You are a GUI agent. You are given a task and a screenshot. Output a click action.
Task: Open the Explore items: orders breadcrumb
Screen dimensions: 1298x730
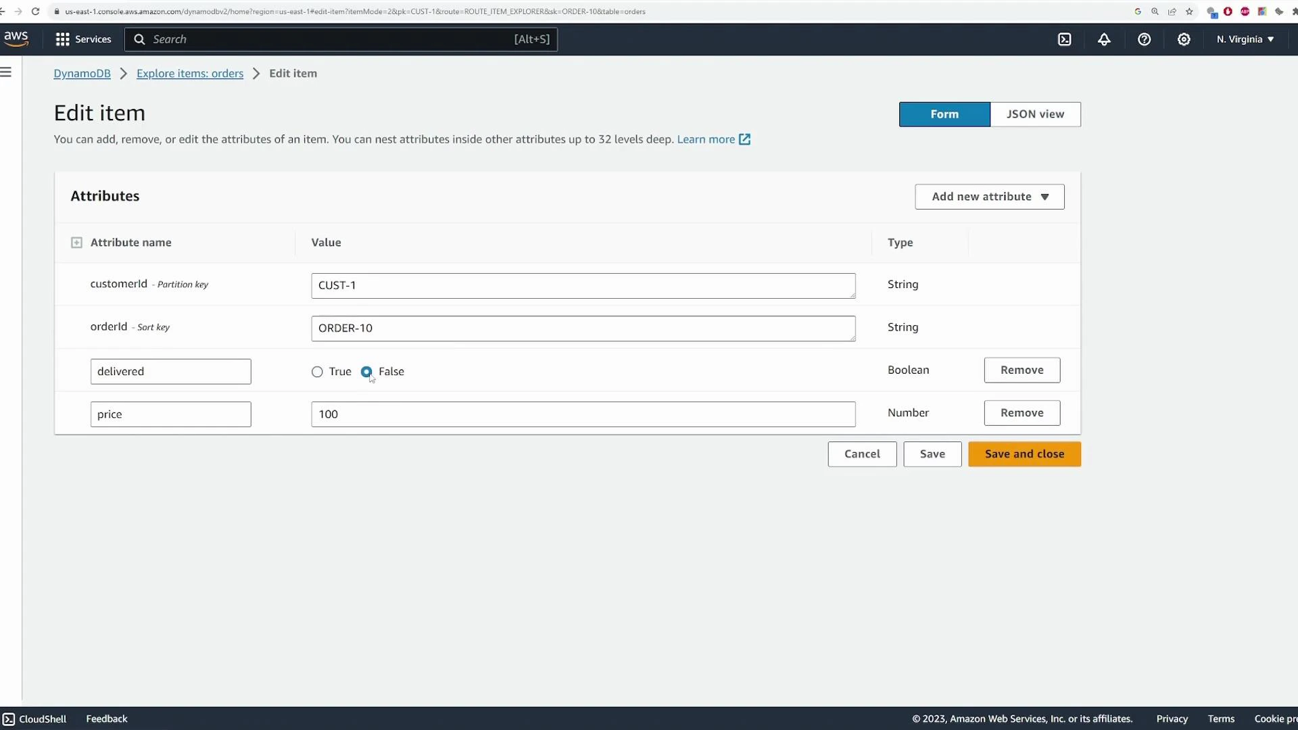[190, 73]
